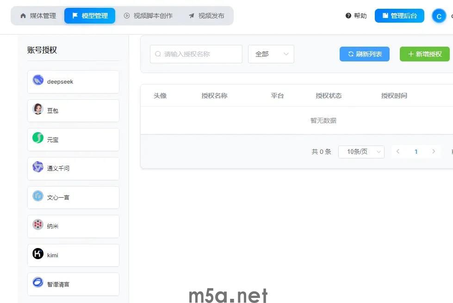The height and width of the screenshot is (303, 453).
Task: Click the 通义千问 logo icon
Action: tap(38, 167)
